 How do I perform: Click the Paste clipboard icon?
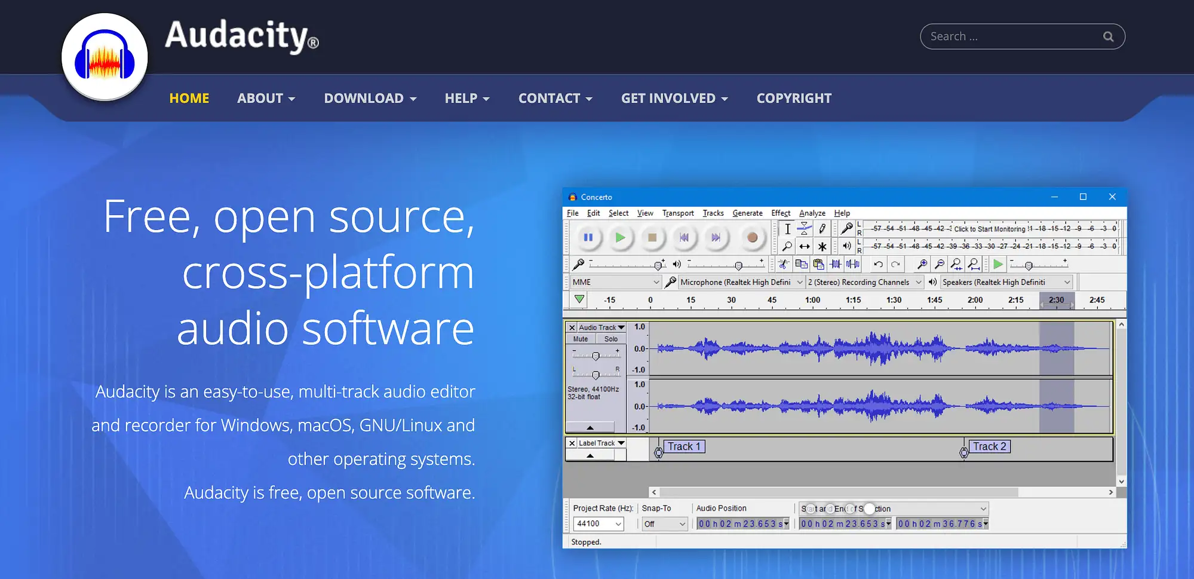pyautogui.click(x=819, y=264)
